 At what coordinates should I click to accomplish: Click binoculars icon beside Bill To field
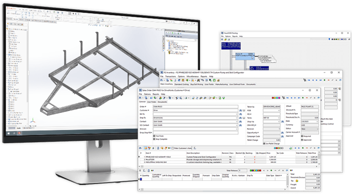coord(240,114)
